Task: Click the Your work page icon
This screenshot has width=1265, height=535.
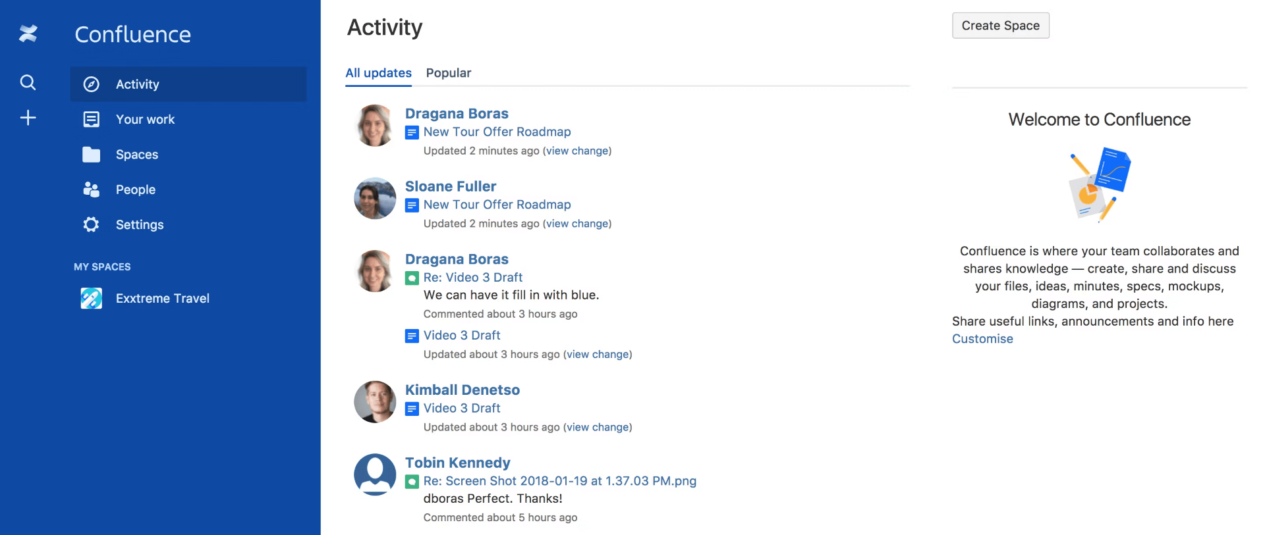Action: click(x=92, y=119)
